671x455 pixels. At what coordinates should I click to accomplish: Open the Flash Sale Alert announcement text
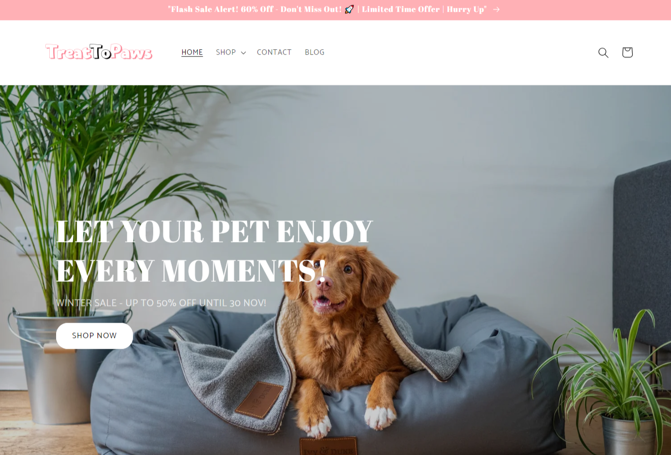click(255, 9)
